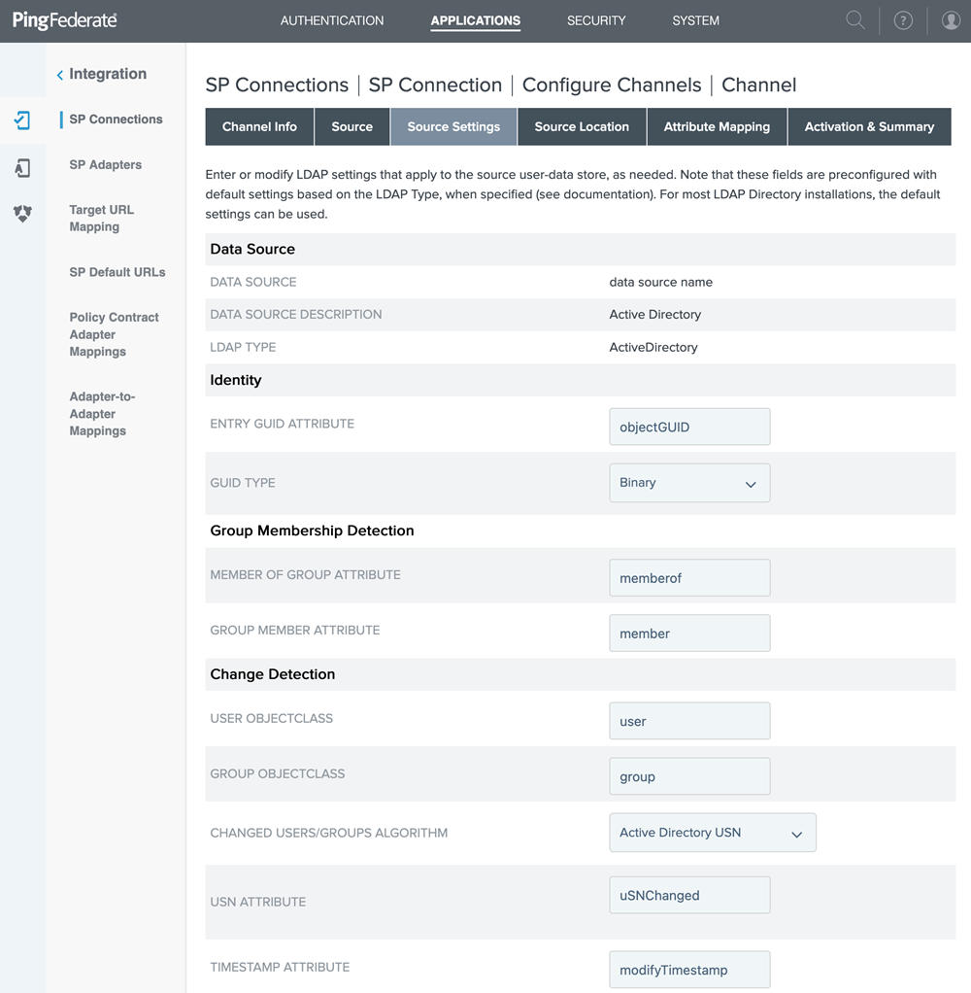Open the Authentication menu
This screenshot has height=993, width=971.
point(332,20)
